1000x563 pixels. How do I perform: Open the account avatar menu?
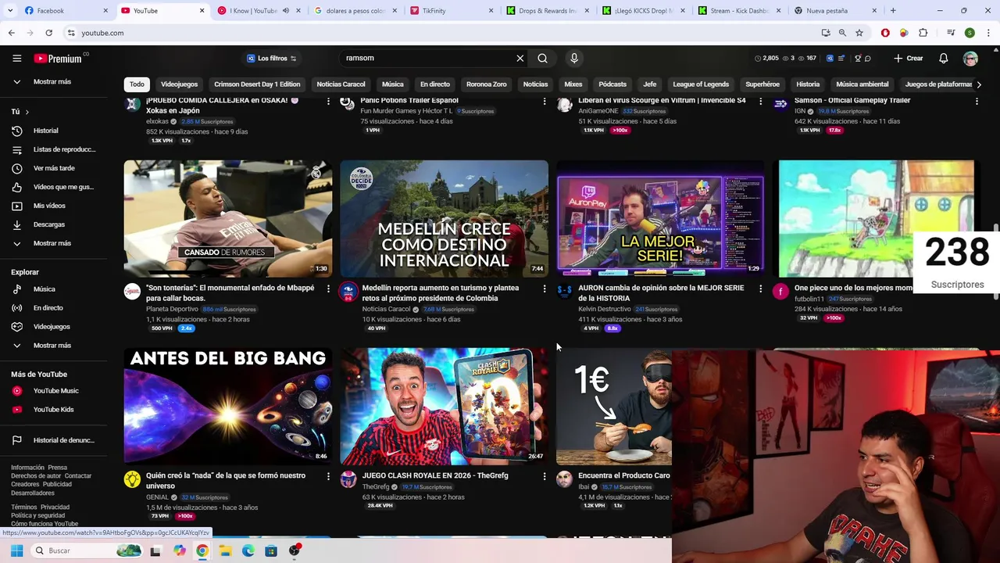click(x=970, y=58)
